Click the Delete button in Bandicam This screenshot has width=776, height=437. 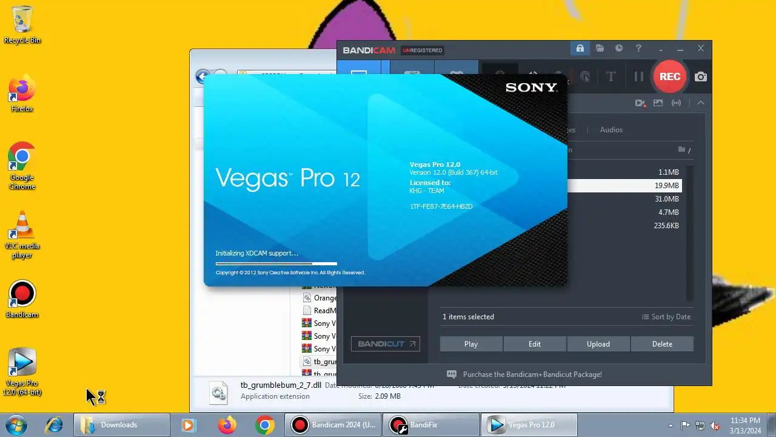click(662, 344)
